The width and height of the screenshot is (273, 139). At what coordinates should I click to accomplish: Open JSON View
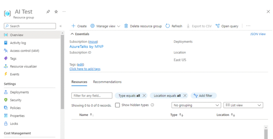tap(258, 34)
